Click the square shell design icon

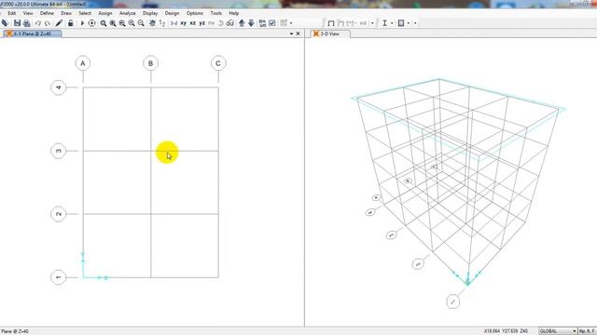click(x=401, y=23)
